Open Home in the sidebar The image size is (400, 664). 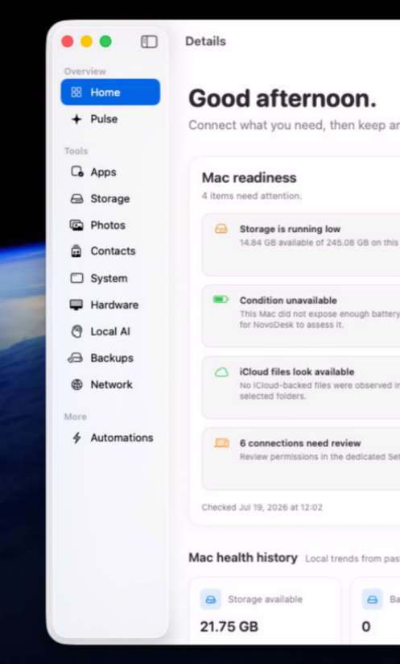110,92
